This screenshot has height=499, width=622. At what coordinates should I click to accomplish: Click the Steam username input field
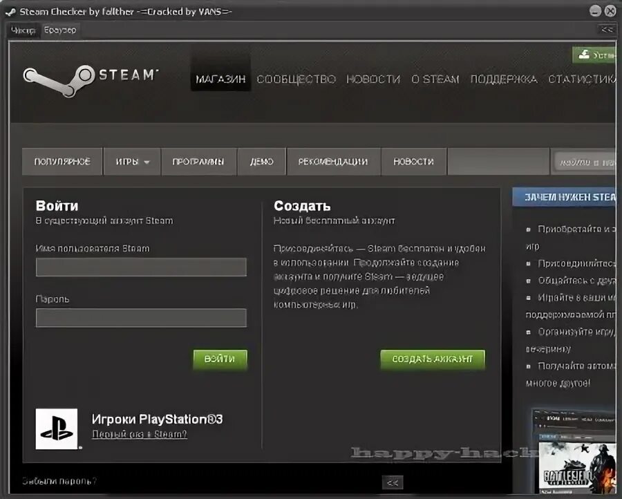[141, 267]
